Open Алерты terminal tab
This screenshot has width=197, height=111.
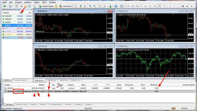43,104
